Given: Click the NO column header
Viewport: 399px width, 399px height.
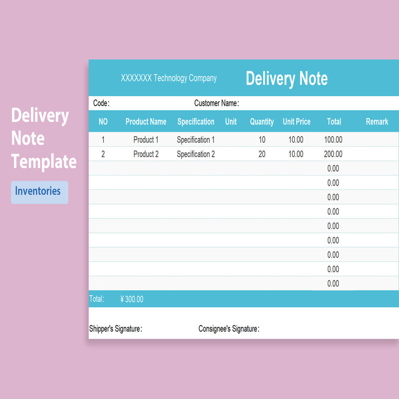Looking at the screenshot, I should click(x=103, y=121).
